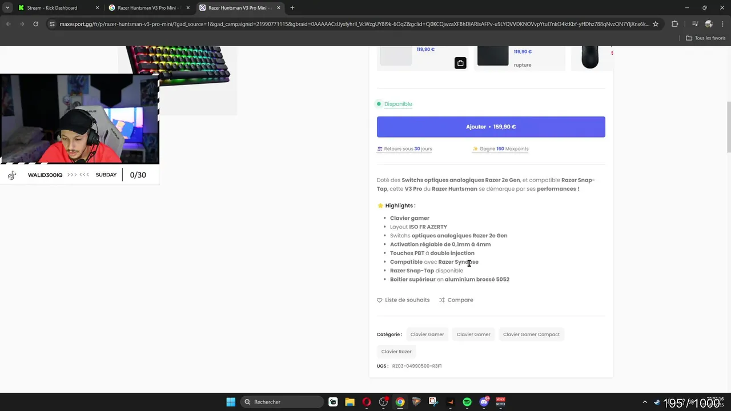Open the Chrome profile avatar
Image resolution: width=731 pixels, height=411 pixels.
(x=709, y=24)
